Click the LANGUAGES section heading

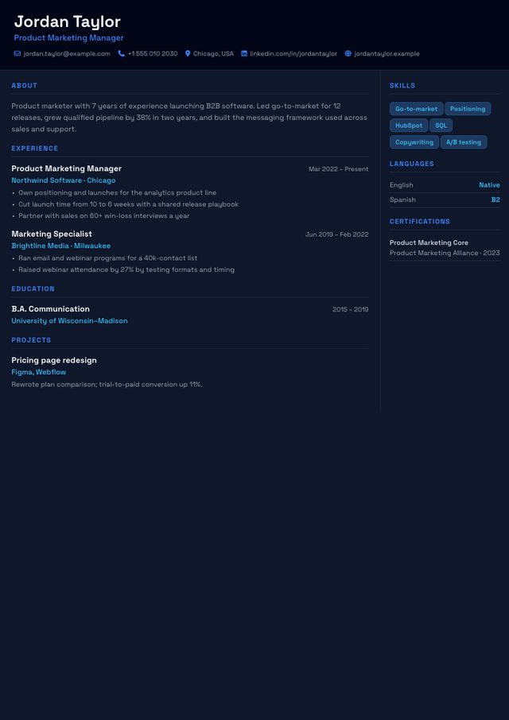(x=412, y=164)
